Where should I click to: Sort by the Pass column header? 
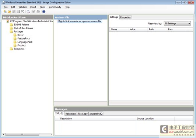[176, 30]
